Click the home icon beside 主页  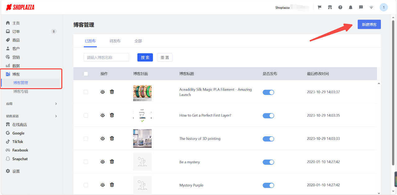click(x=8, y=23)
